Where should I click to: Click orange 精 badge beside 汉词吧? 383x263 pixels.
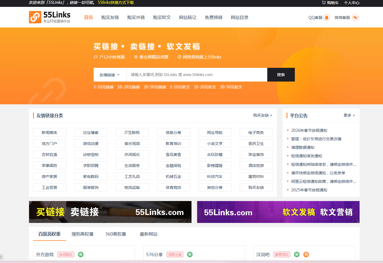pos(306,254)
